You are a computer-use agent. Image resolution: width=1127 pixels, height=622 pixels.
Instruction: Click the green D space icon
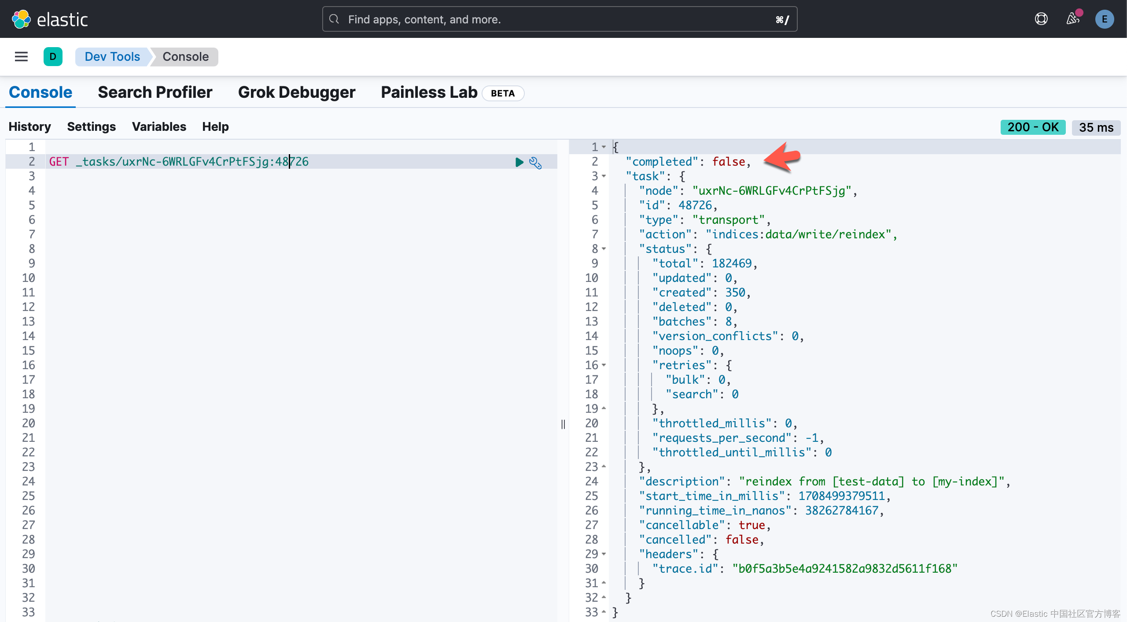[53, 56]
